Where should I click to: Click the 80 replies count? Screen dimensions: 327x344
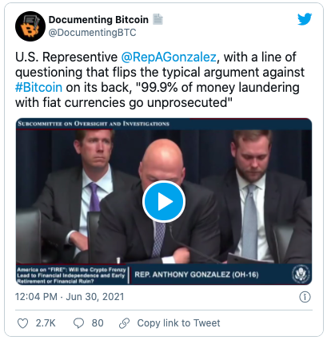(98, 323)
